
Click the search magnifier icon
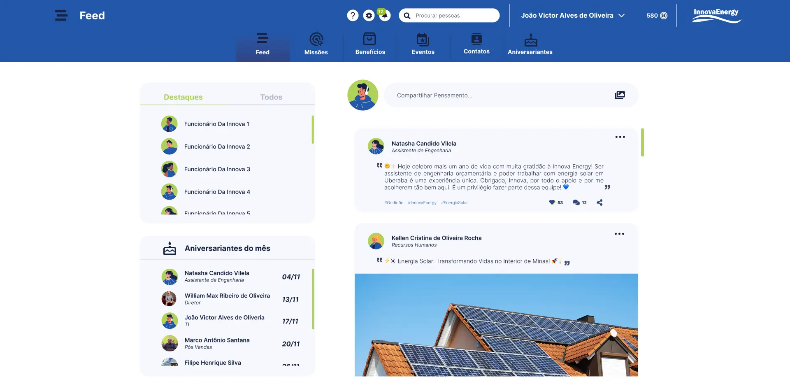point(407,16)
